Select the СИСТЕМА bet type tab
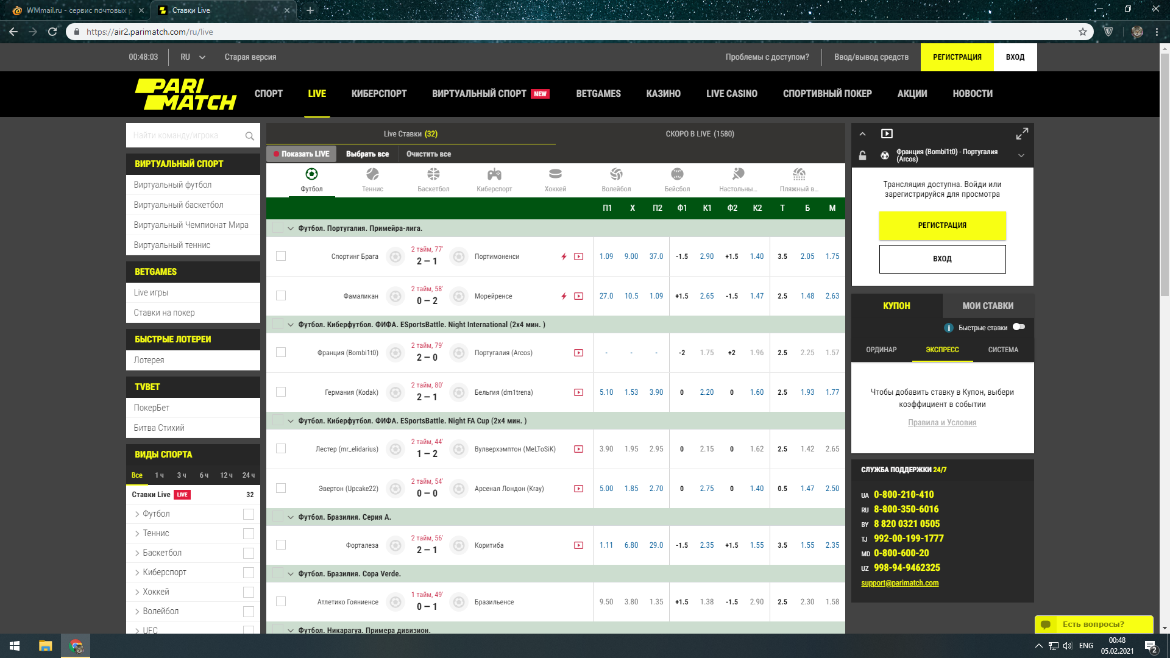This screenshot has width=1170, height=658. click(x=1003, y=350)
